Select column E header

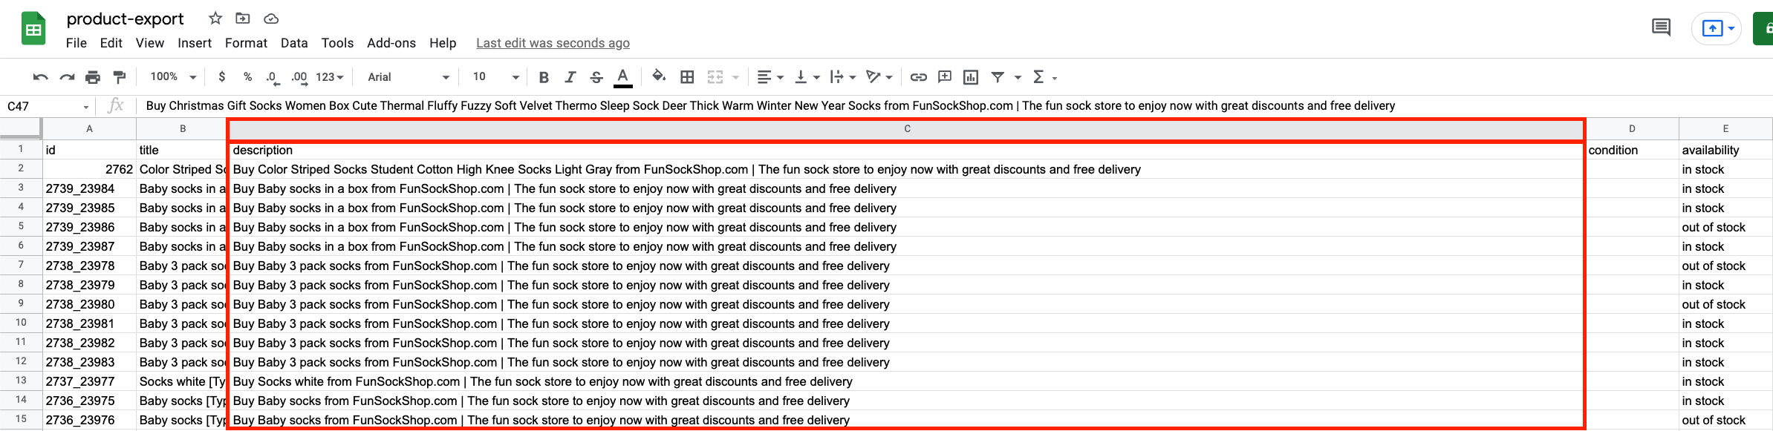(1725, 128)
